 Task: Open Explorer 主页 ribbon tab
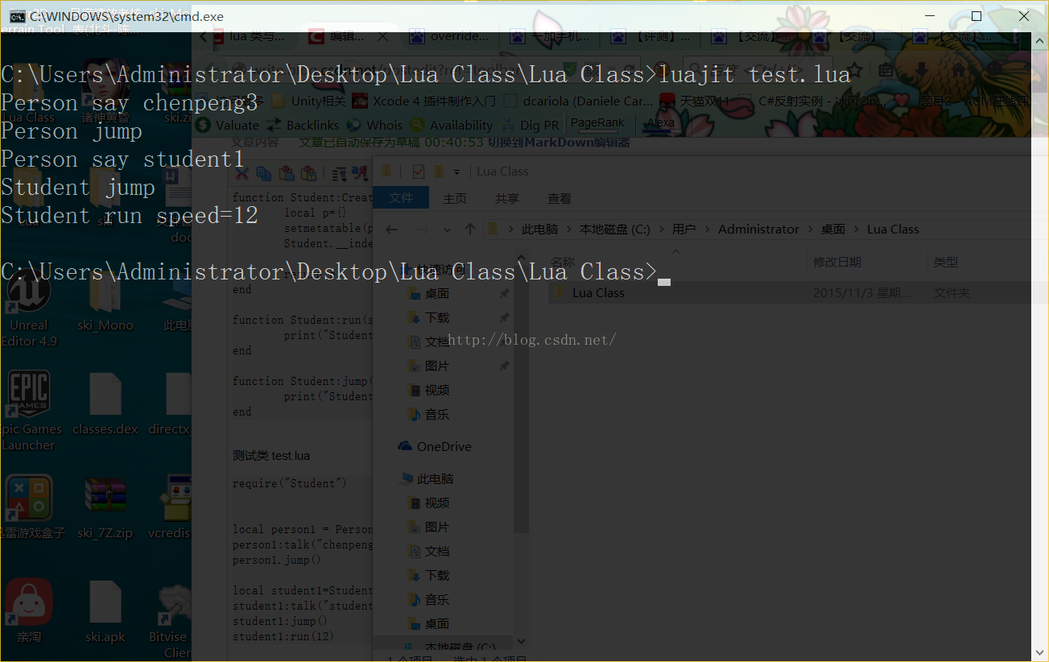455,198
